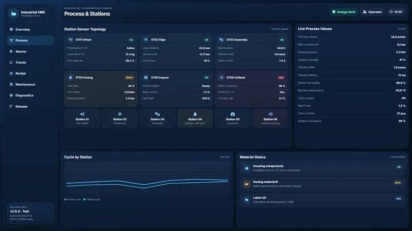
Task: Click the Bearing temp 34.6 C value
Action: coord(281,48)
